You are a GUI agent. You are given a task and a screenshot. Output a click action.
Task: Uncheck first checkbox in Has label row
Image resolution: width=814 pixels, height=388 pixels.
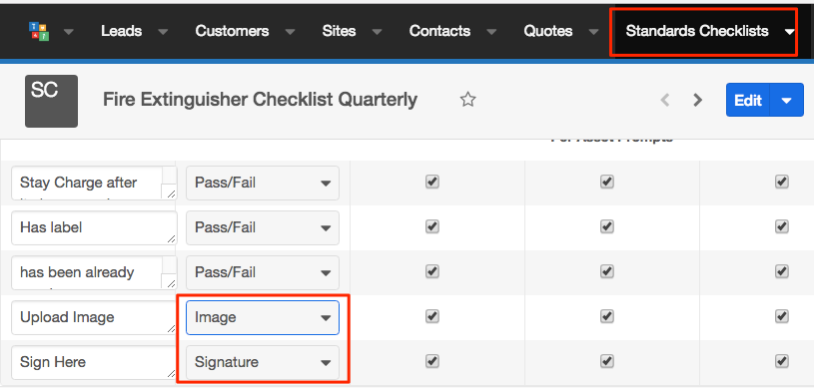[431, 226]
